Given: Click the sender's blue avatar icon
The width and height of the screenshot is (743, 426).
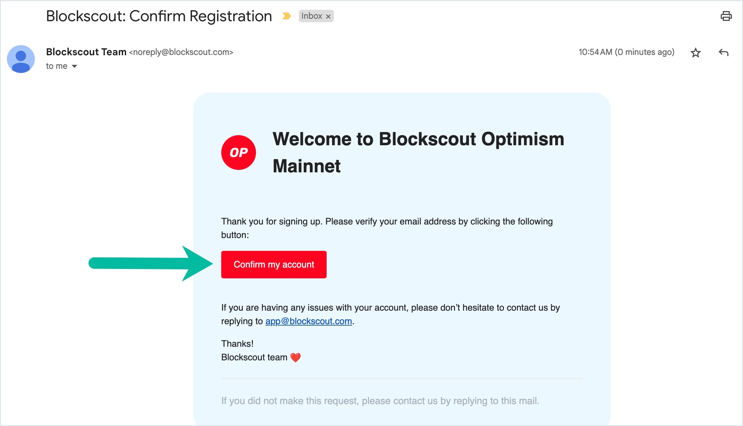Looking at the screenshot, I should click(x=21, y=59).
